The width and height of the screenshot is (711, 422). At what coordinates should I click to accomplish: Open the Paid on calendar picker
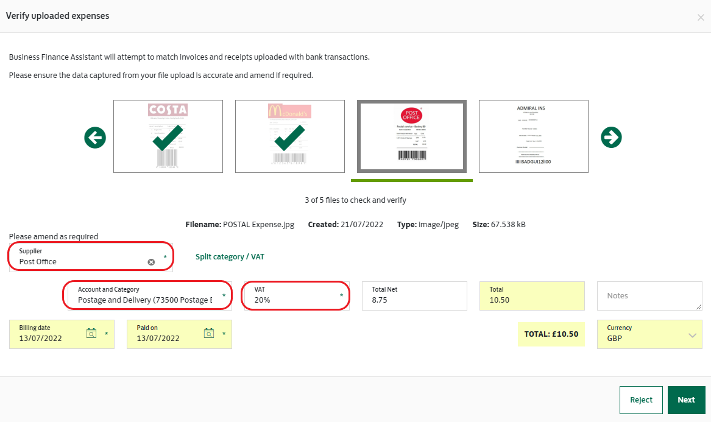coord(209,333)
